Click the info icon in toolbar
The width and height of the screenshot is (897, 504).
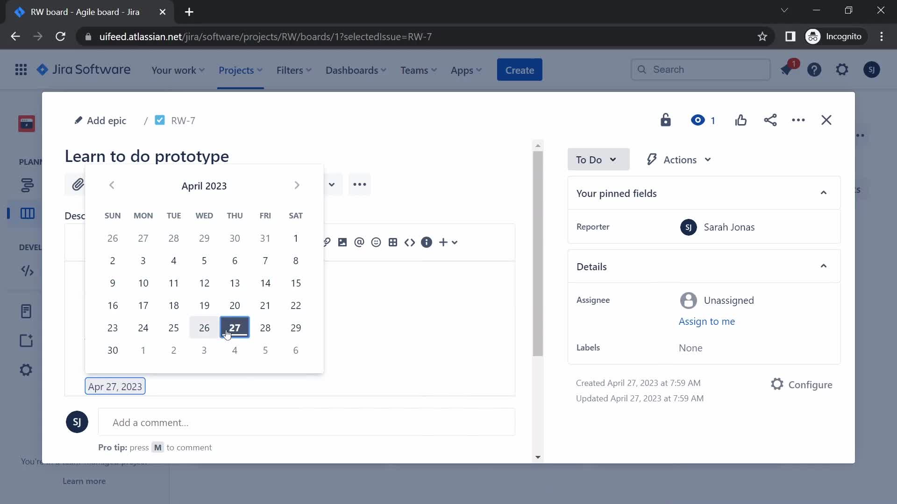click(427, 242)
